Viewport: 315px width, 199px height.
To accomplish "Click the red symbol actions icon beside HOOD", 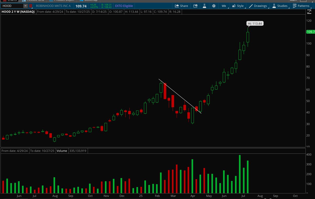I will tap(31, 6).
